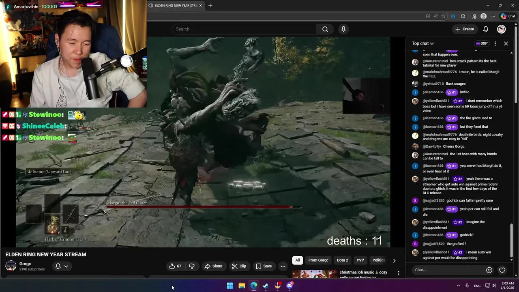
Task: Like the video with thumbs up
Action: [176, 266]
